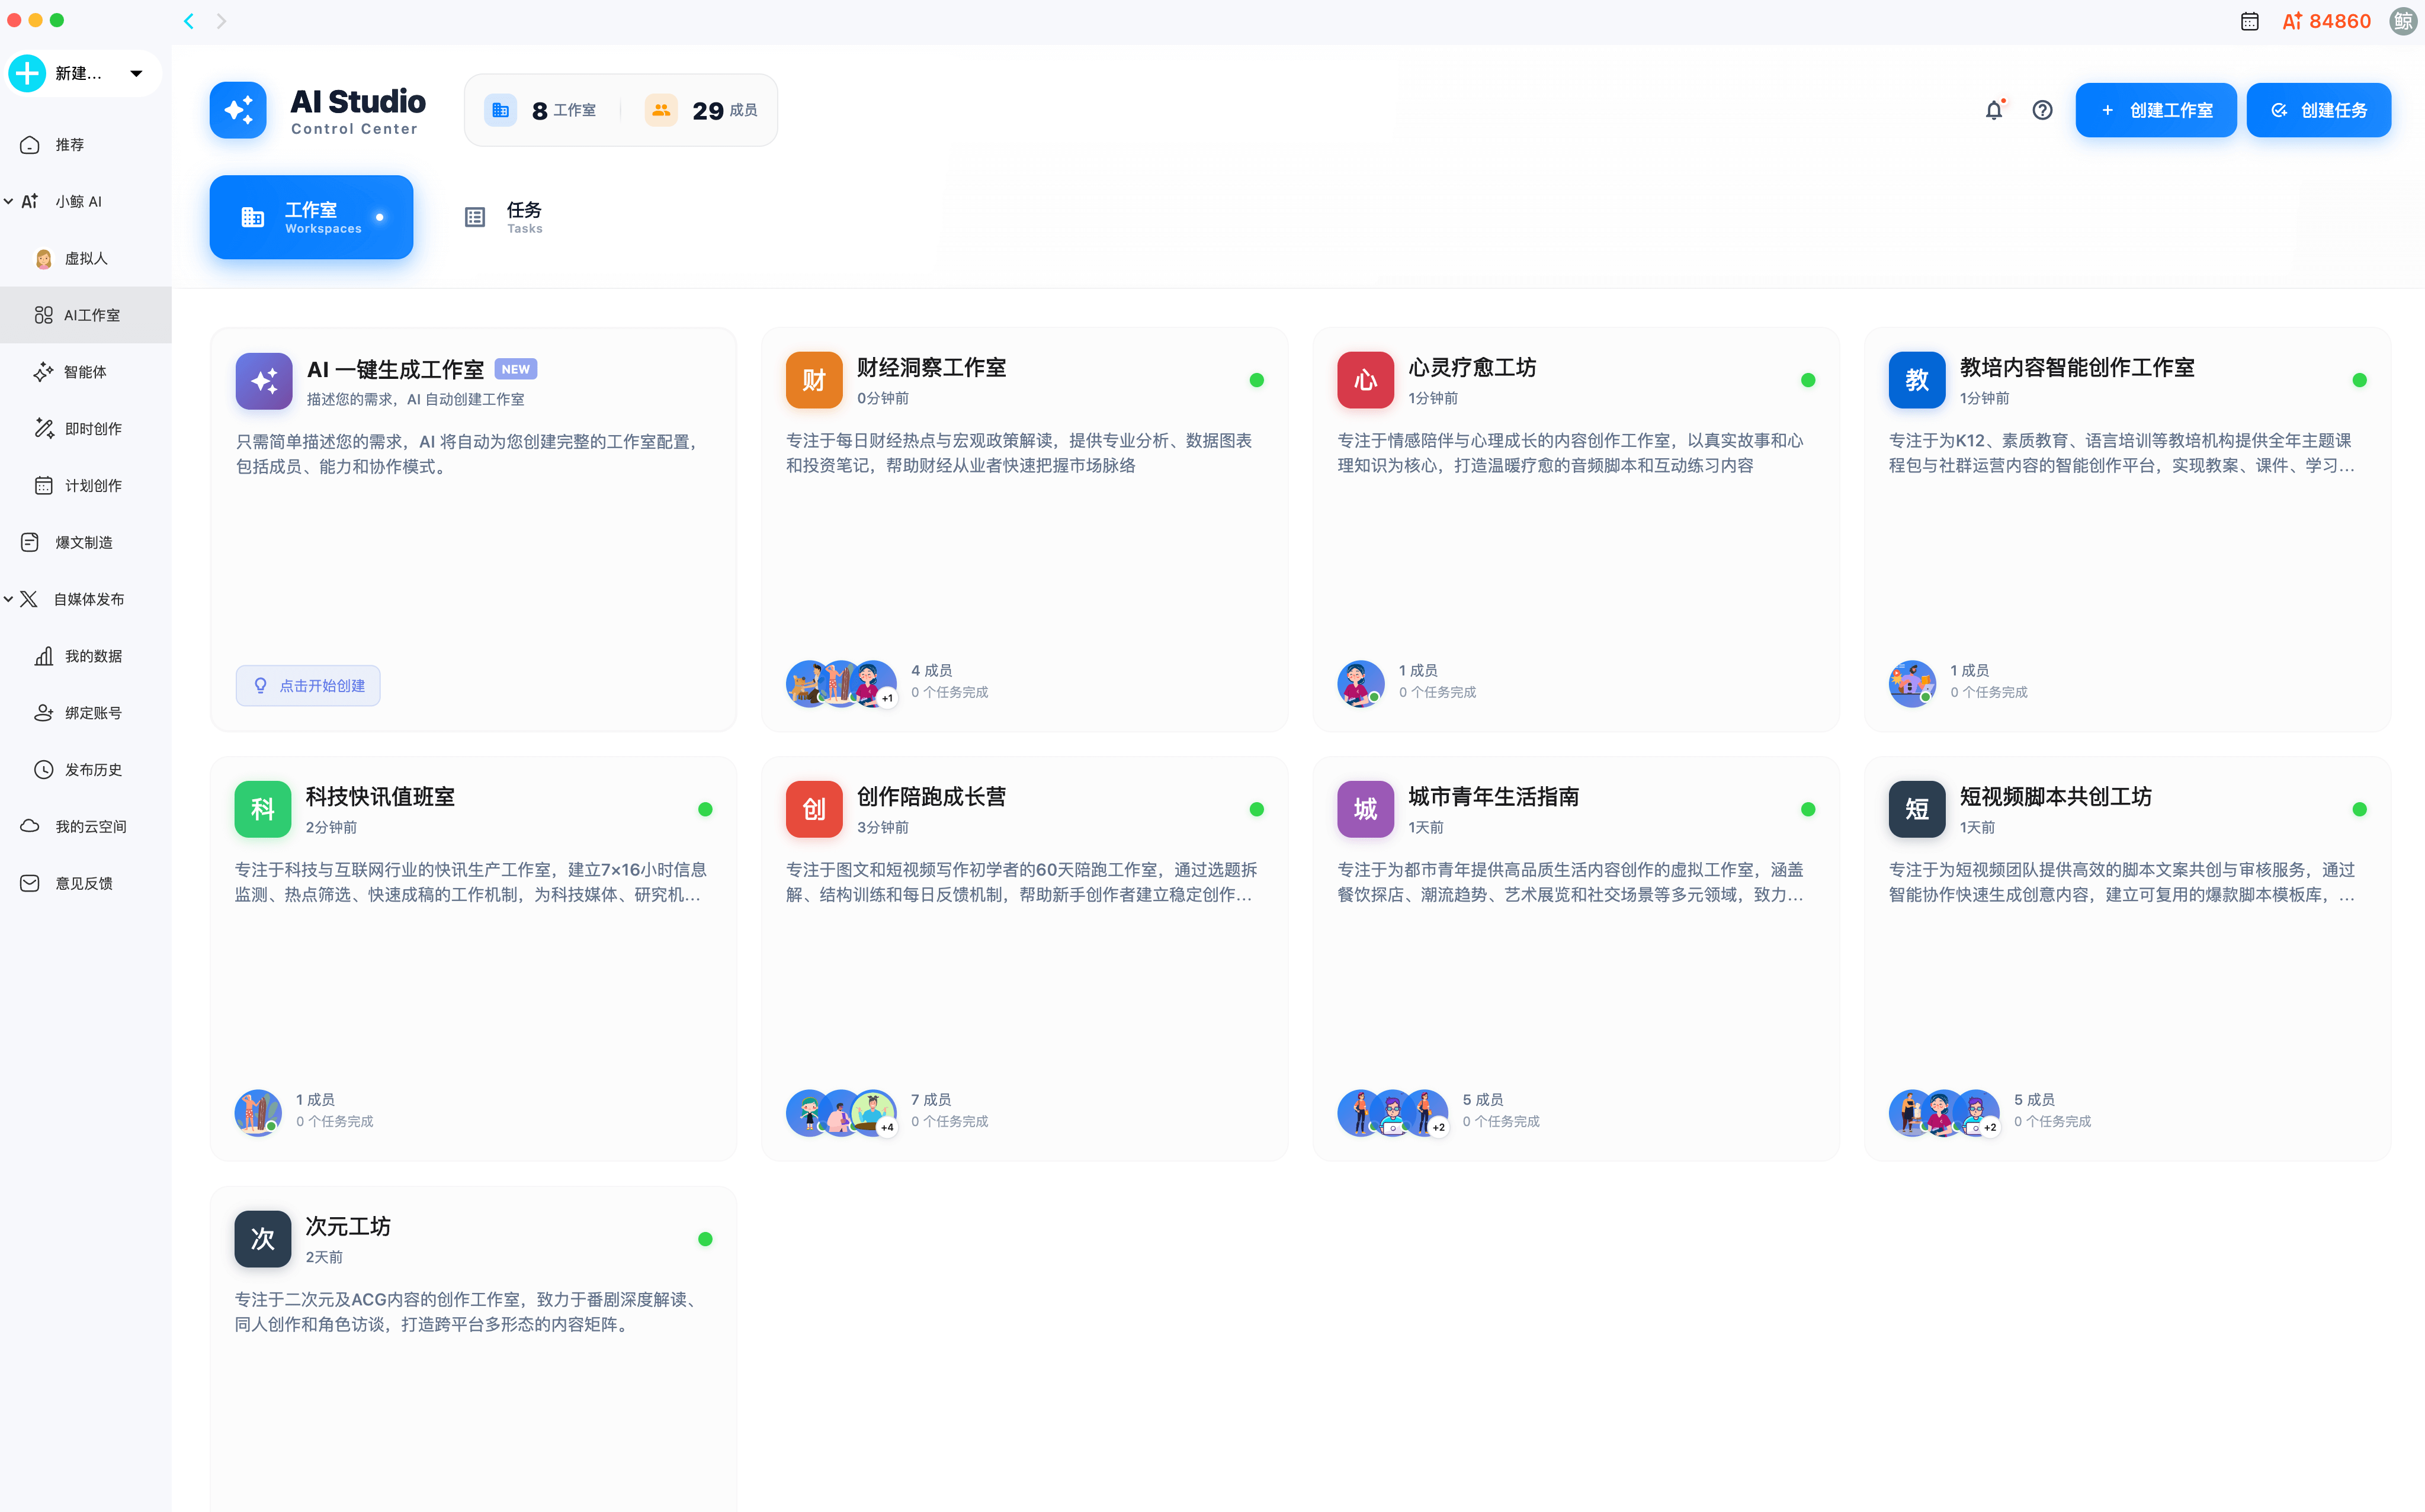Go back using the back arrow
Image resolution: width=2425 pixels, height=1512 pixels.
[x=189, y=21]
